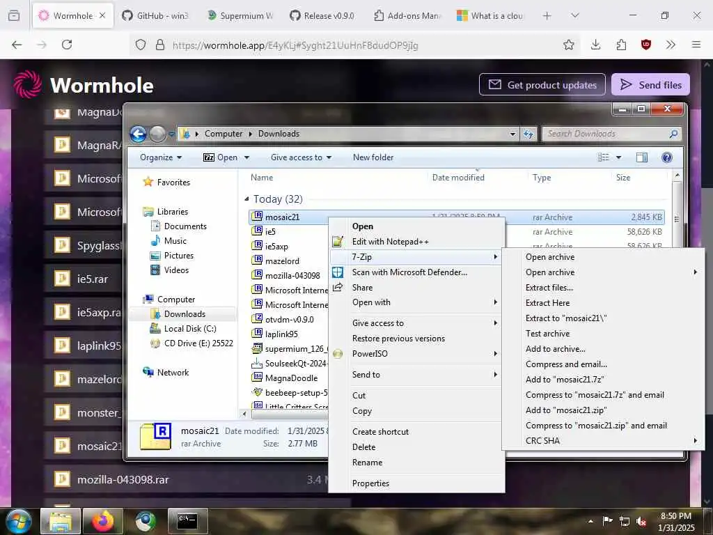Click the uBlock Origin shield icon
713x535 pixels.
(645, 45)
